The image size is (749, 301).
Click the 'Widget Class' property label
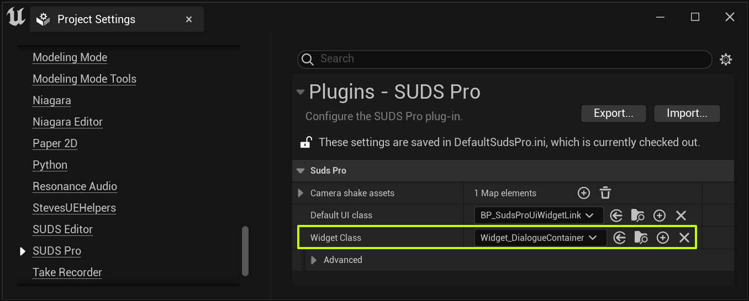point(336,238)
